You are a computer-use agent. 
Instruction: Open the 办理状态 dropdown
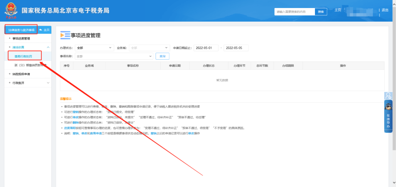[95, 48]
